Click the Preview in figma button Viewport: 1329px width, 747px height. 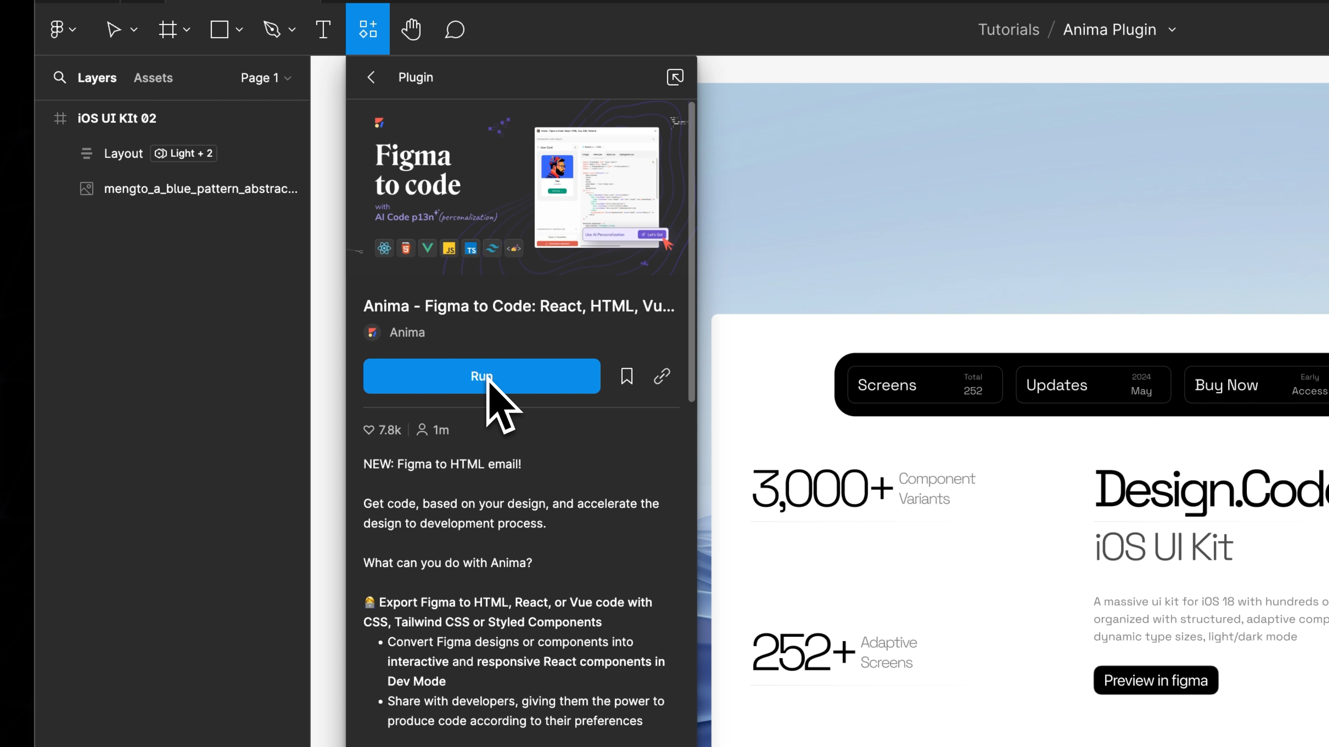pos(1156,681)
